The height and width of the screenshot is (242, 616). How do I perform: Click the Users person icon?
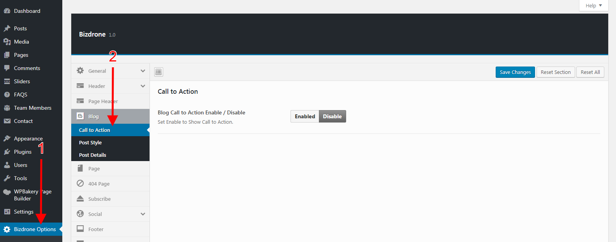coord(7,165)
